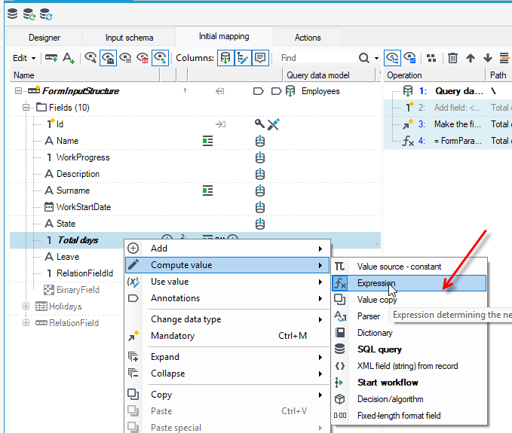Expand the RelationField node
The height and width of the screenshot is (433, 512).
coord(26,323)
